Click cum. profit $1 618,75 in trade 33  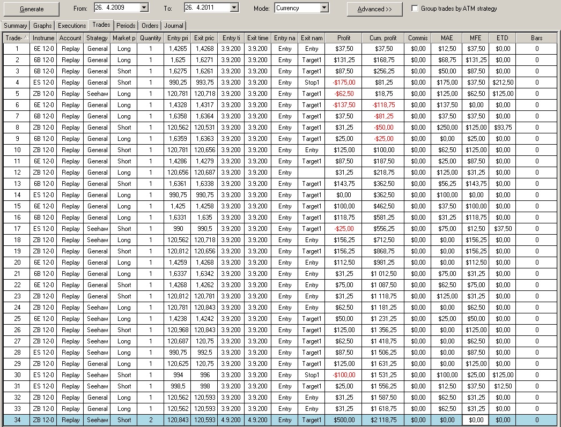pyautogui.click(x=383, y=409)
